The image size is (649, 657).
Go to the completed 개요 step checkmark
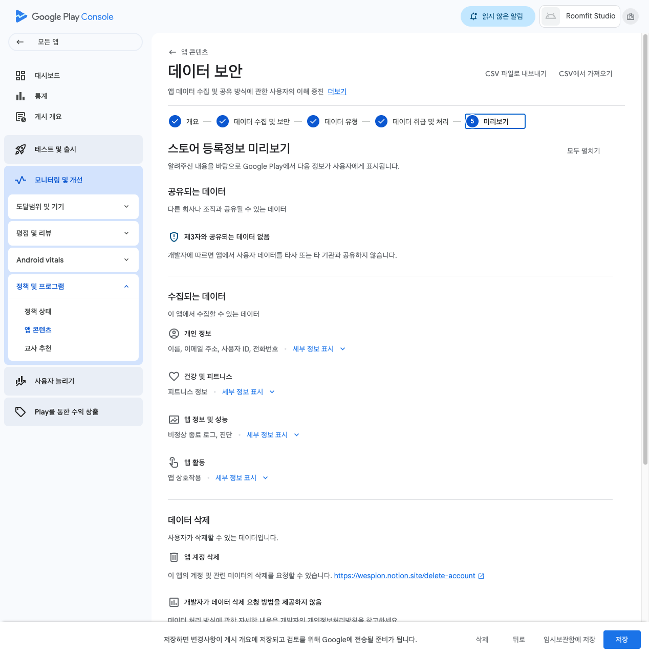pyautogui.click(x=175, y=121)
